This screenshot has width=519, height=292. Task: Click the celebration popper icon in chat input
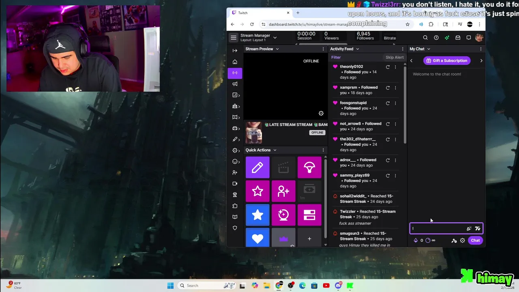[x=469, y=229]
